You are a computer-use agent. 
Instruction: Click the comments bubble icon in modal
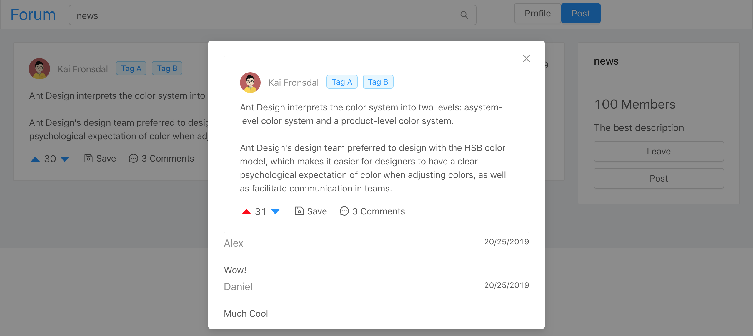344,211
